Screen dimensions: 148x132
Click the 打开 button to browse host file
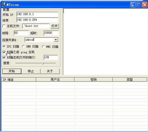pyautogui.click(x=55, y=26)
